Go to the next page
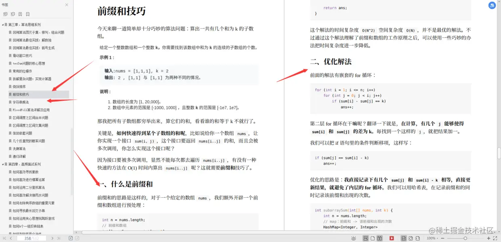Image resolution: width=501 pixels, height=242 pixels. coord(52,238)
